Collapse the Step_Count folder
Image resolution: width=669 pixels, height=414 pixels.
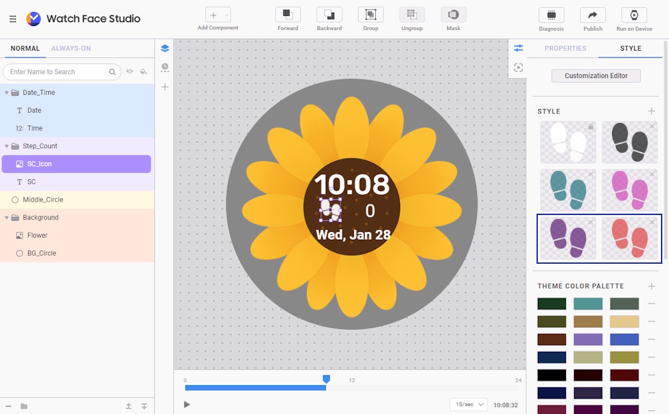[x=7, y=146]
